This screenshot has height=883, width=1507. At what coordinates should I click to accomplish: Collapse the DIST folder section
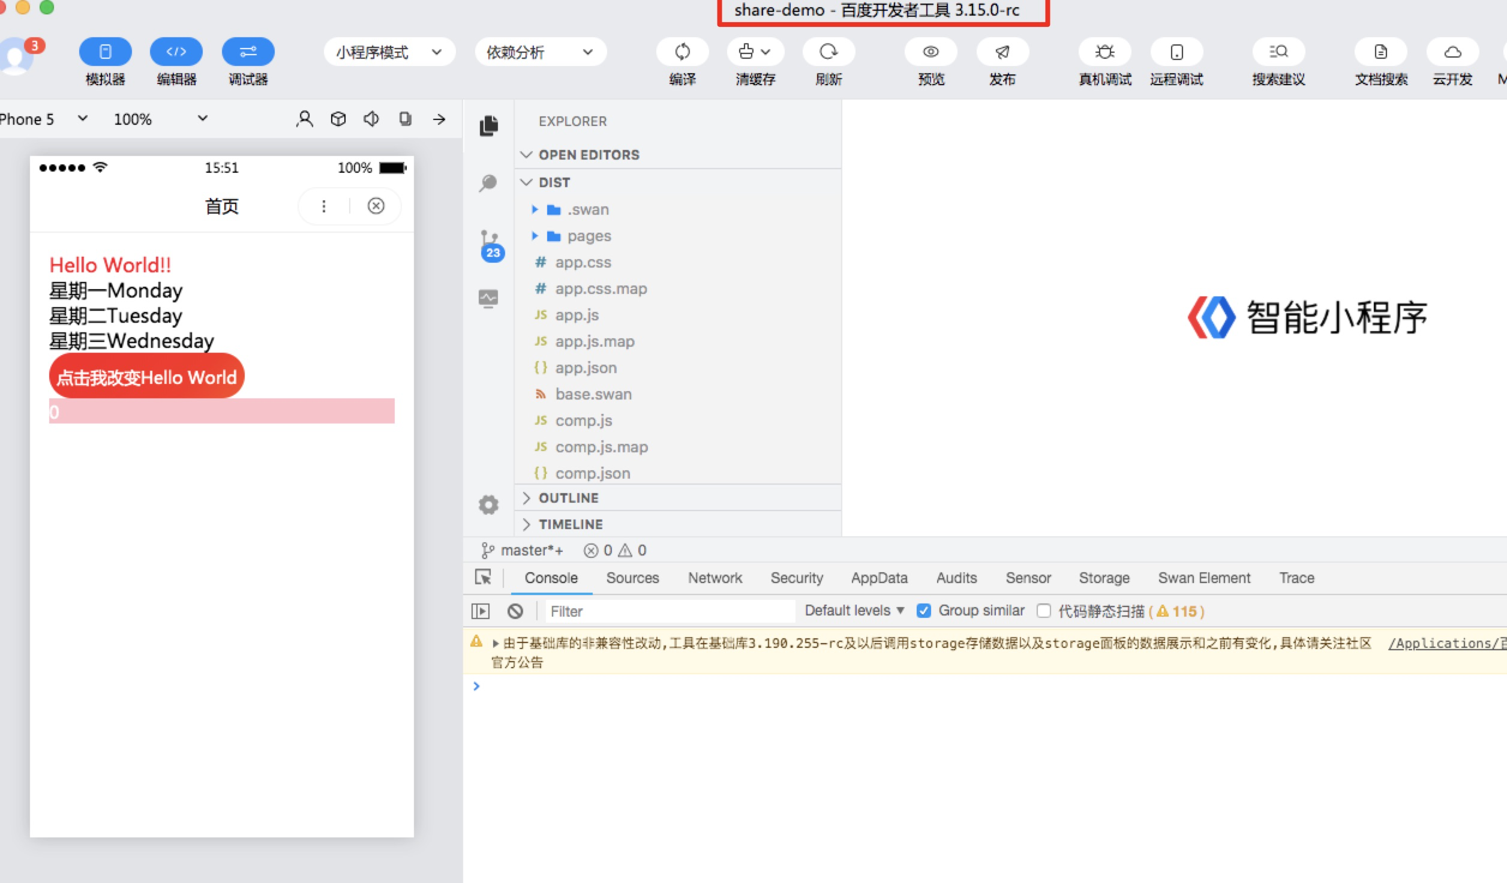pyautogui.click(x=678, y=182)
